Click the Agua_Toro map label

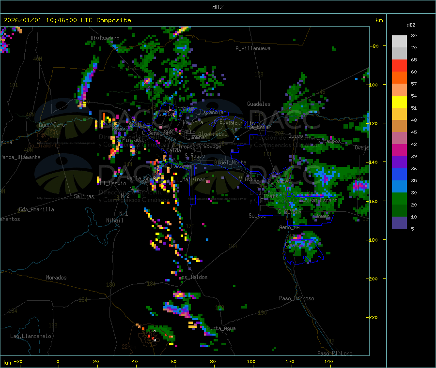click(x=52, y=125)
